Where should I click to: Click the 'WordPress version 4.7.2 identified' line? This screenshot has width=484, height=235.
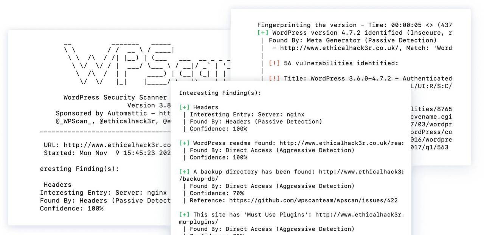pos(354,32)
